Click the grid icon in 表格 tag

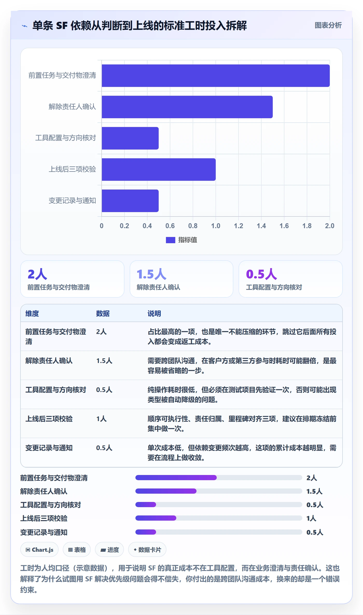(x=70, y=550)
